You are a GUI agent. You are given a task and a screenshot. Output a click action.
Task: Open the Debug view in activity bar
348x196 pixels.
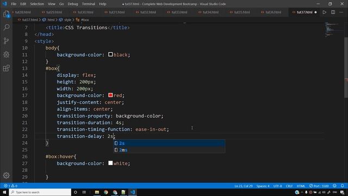tap(6, 54)
